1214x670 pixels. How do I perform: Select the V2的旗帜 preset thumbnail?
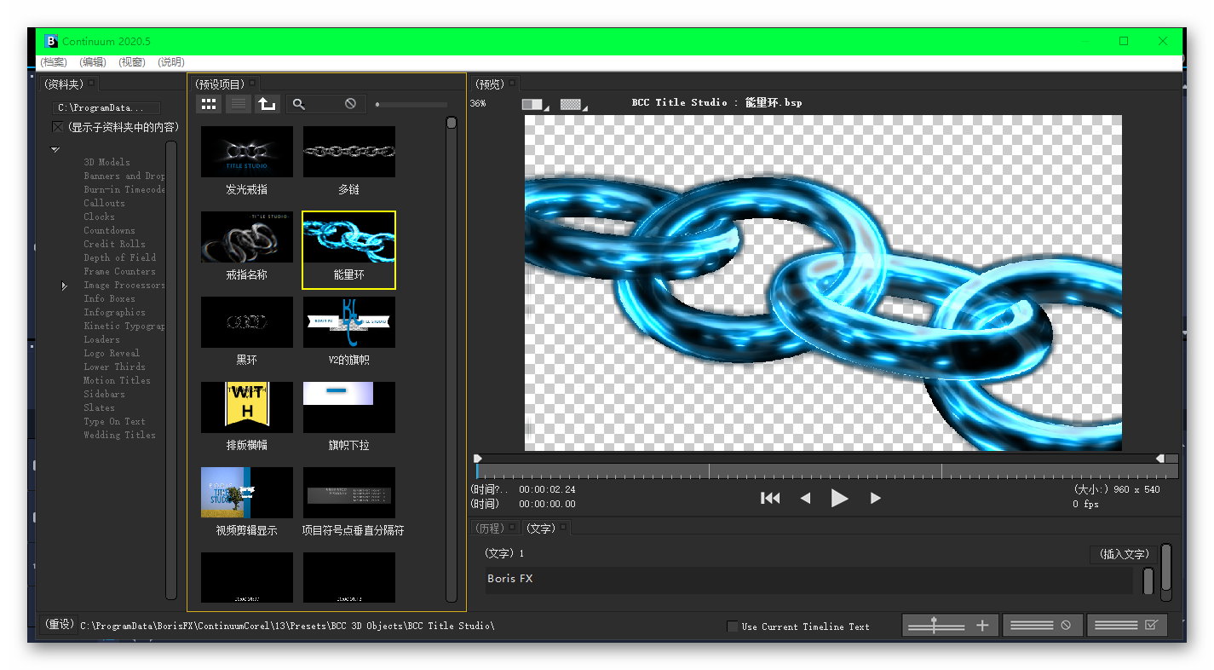tap(349, 322)
